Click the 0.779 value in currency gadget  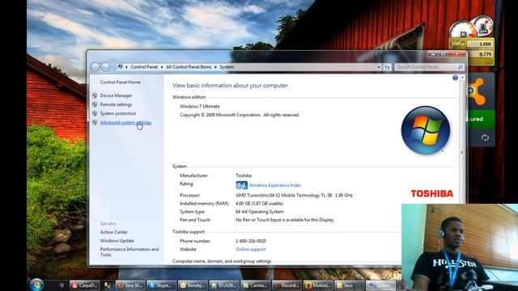[x=480, y=54]
